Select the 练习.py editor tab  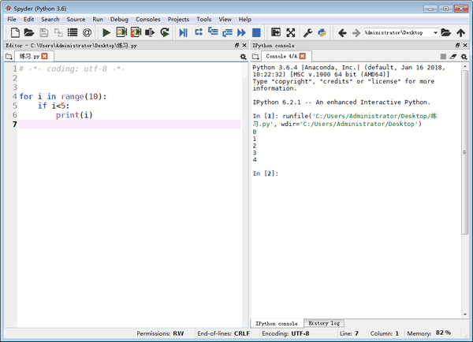click(x=30, y=57)
